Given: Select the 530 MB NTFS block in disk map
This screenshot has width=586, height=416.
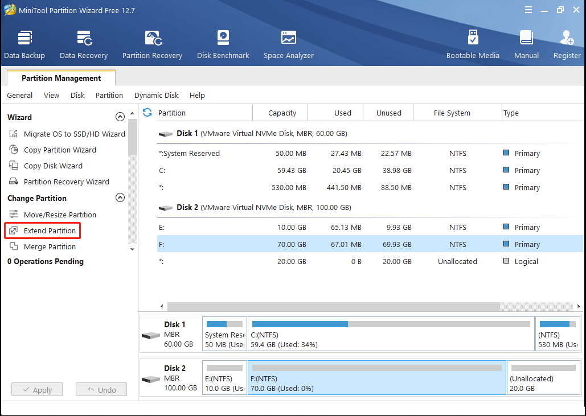Looking at the screenshot, I should tap(558, 334).
